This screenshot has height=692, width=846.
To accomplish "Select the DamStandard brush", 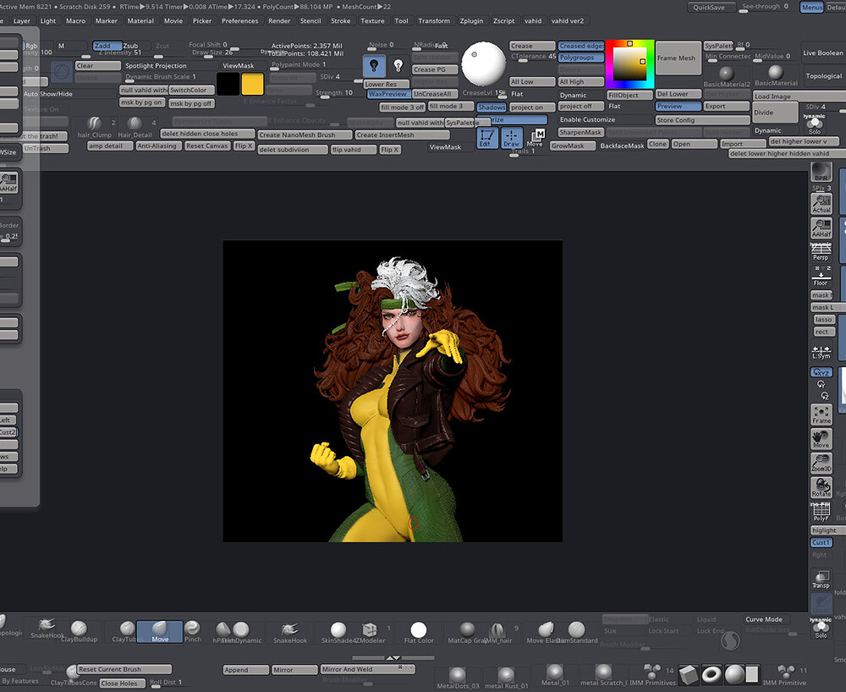I will pyautogui.click(x=576, y=632).
